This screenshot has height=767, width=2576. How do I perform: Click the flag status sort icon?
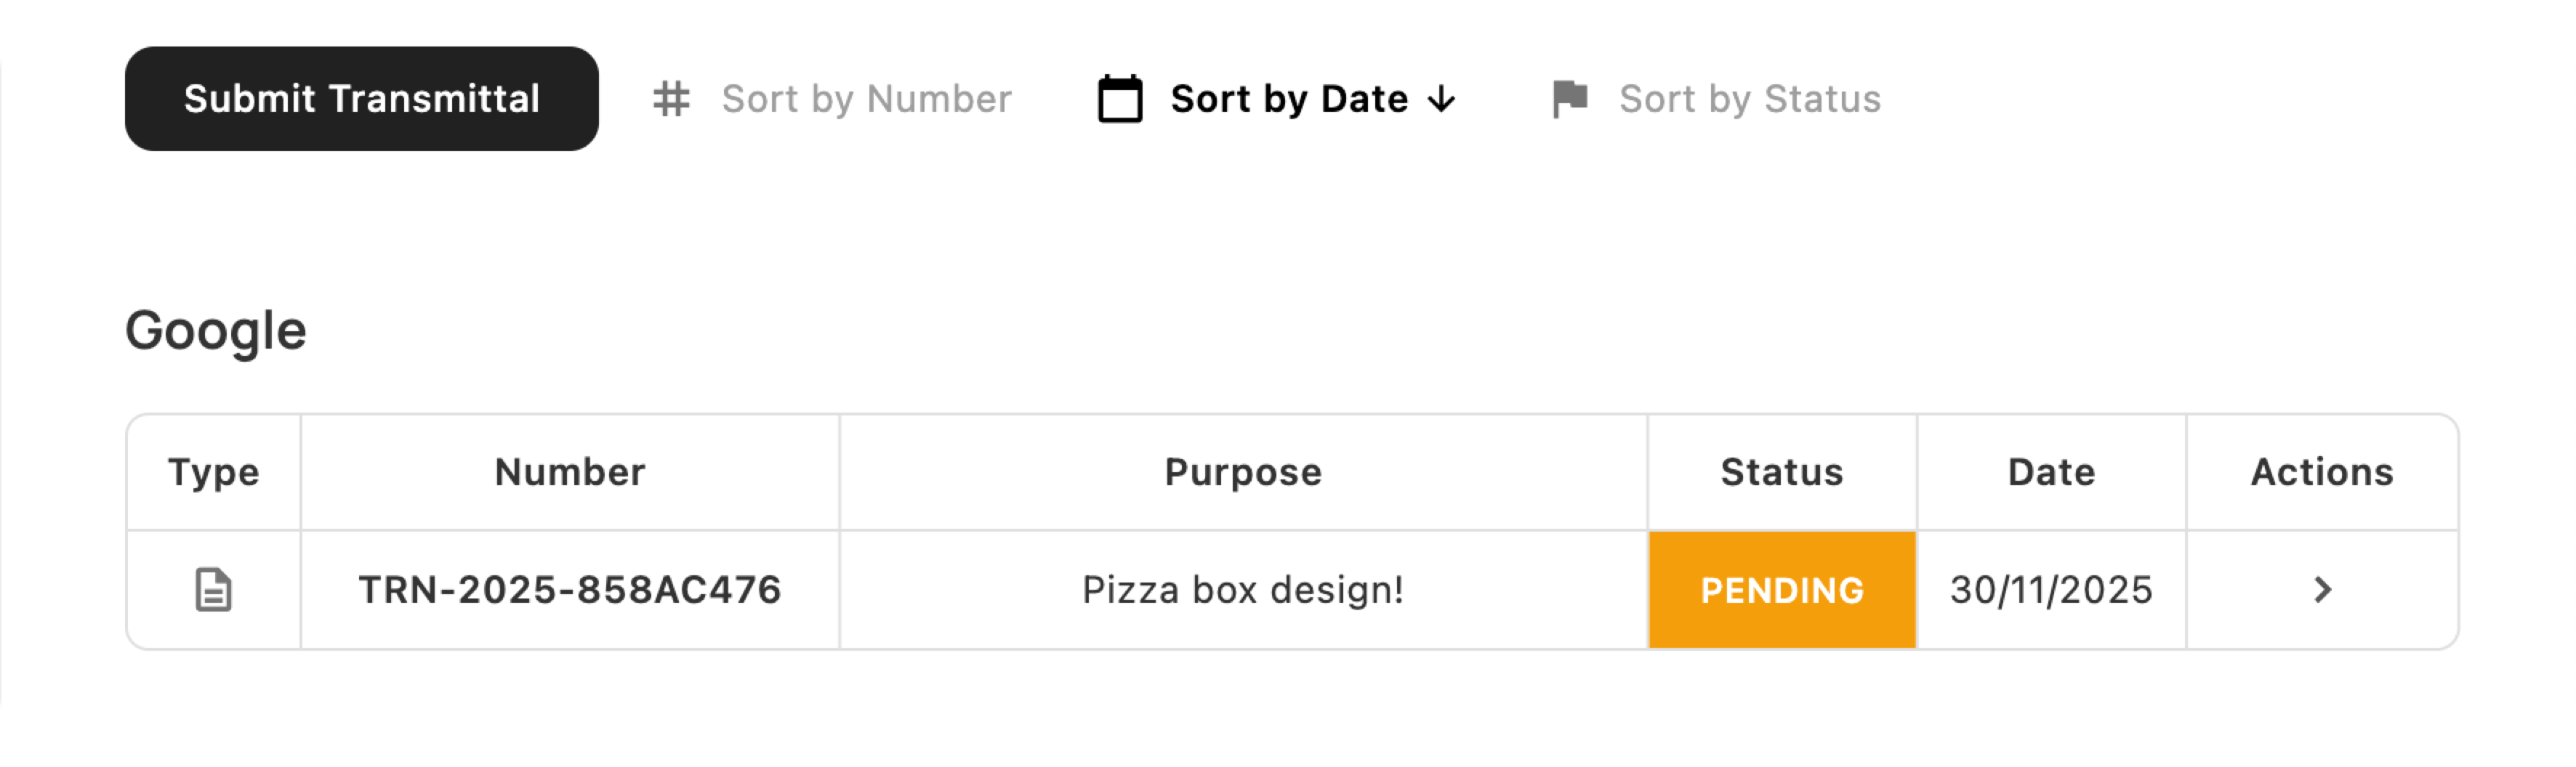click(1570, 99)
